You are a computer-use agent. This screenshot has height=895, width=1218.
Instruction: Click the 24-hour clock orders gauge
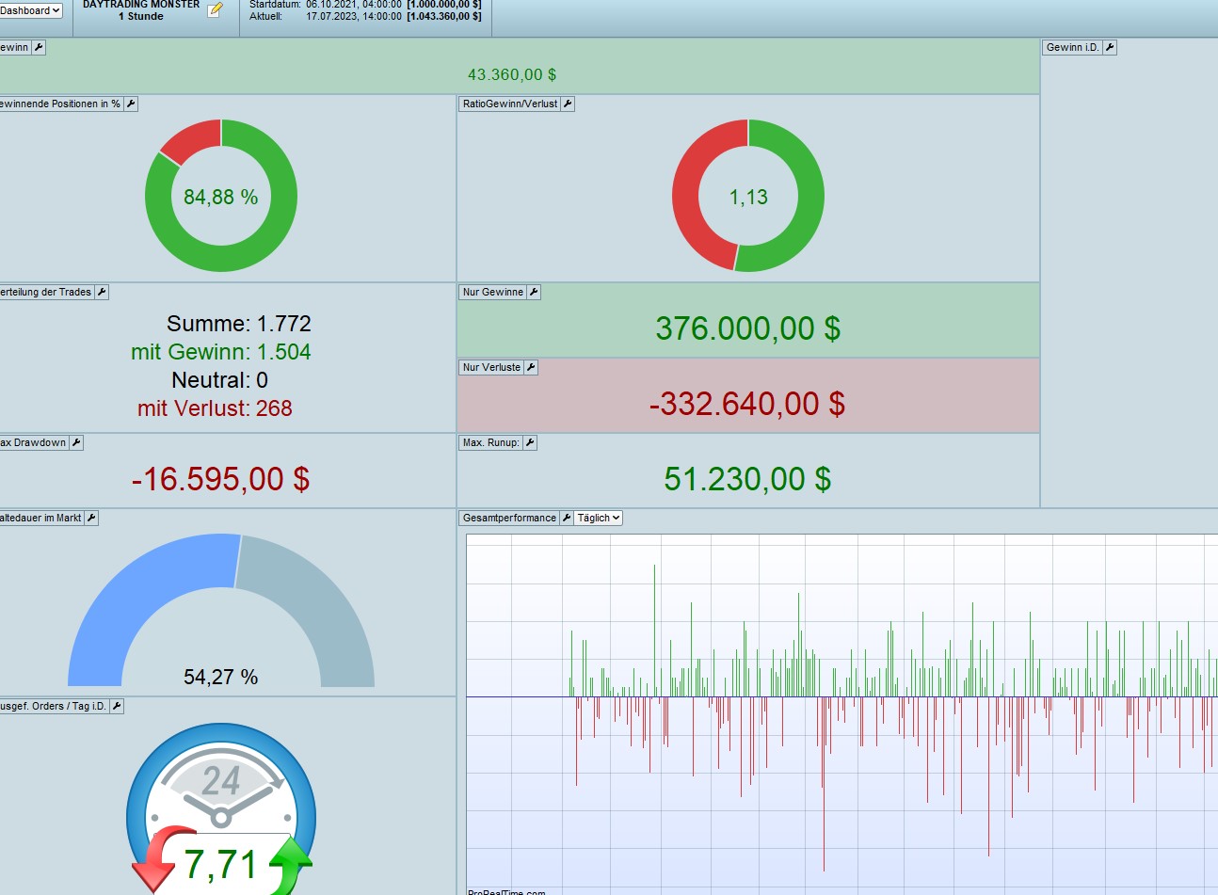(x=221, y=809)
